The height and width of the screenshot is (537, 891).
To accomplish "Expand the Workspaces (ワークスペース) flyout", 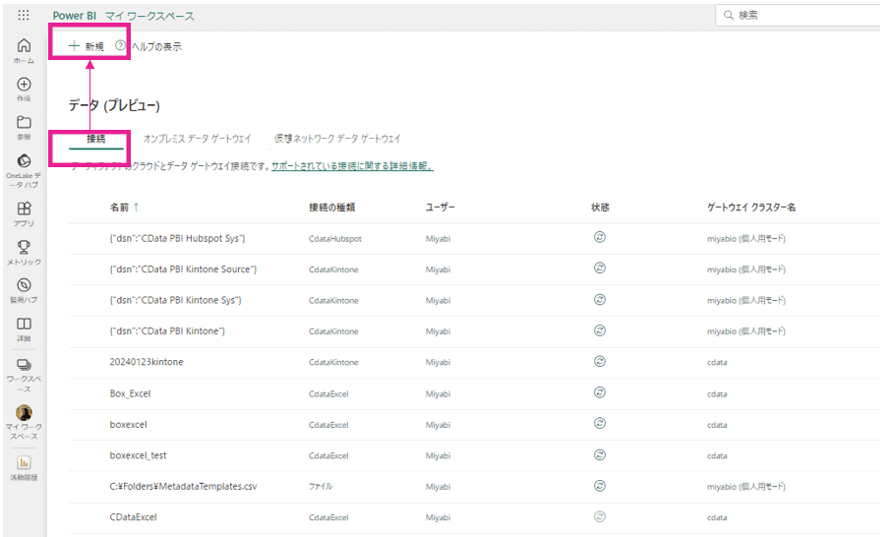I will click(x=24, y=370).
